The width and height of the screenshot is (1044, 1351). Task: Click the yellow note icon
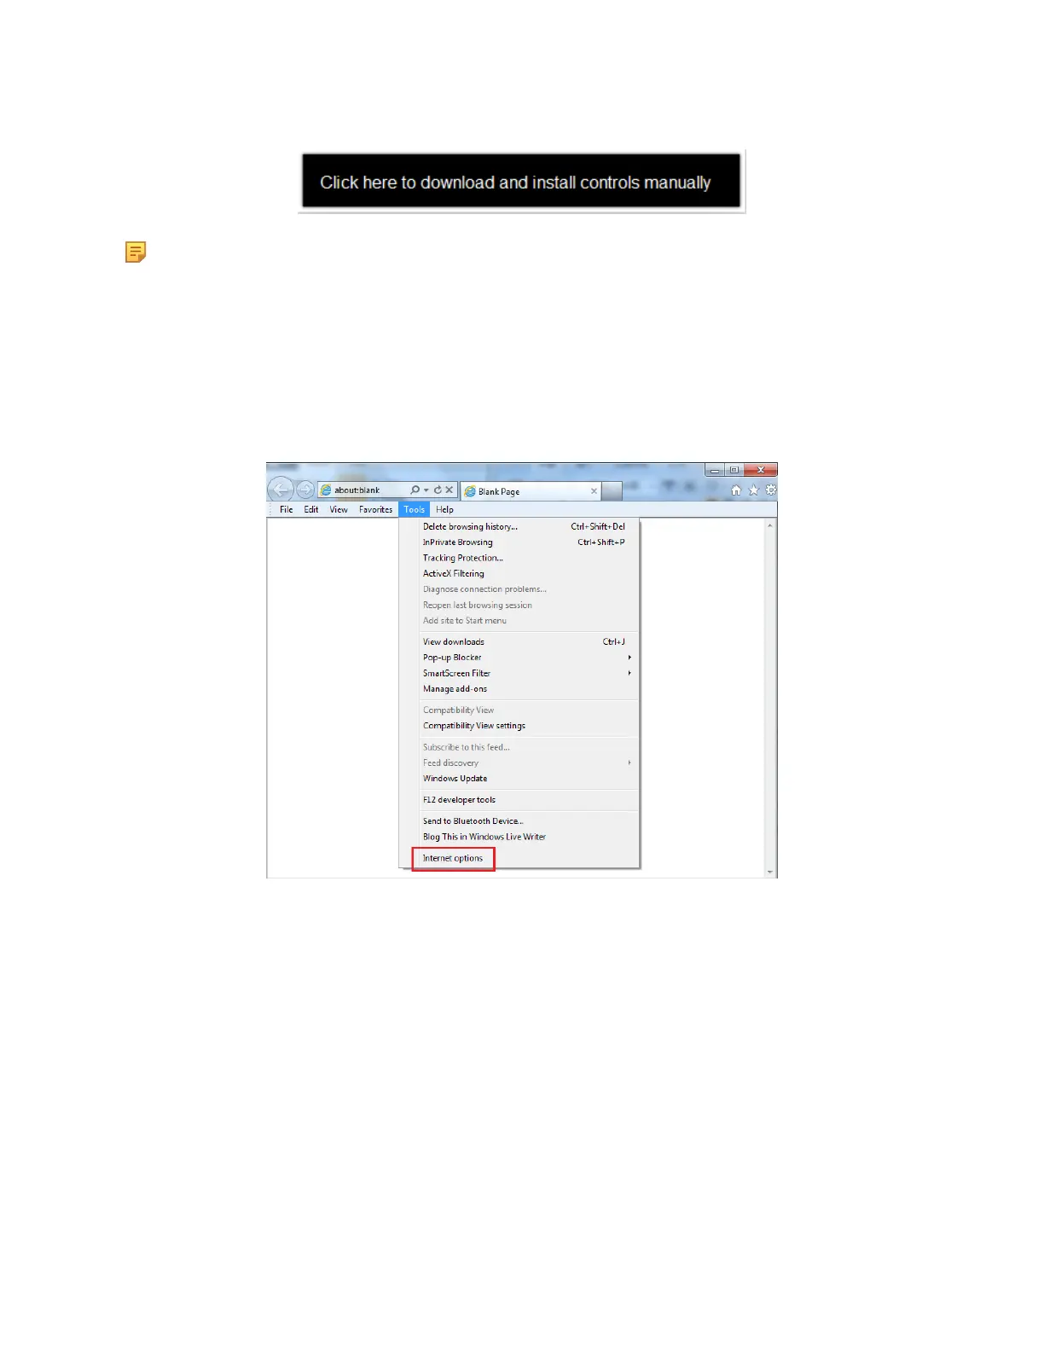pyautogui.click(x=136, y=252)
